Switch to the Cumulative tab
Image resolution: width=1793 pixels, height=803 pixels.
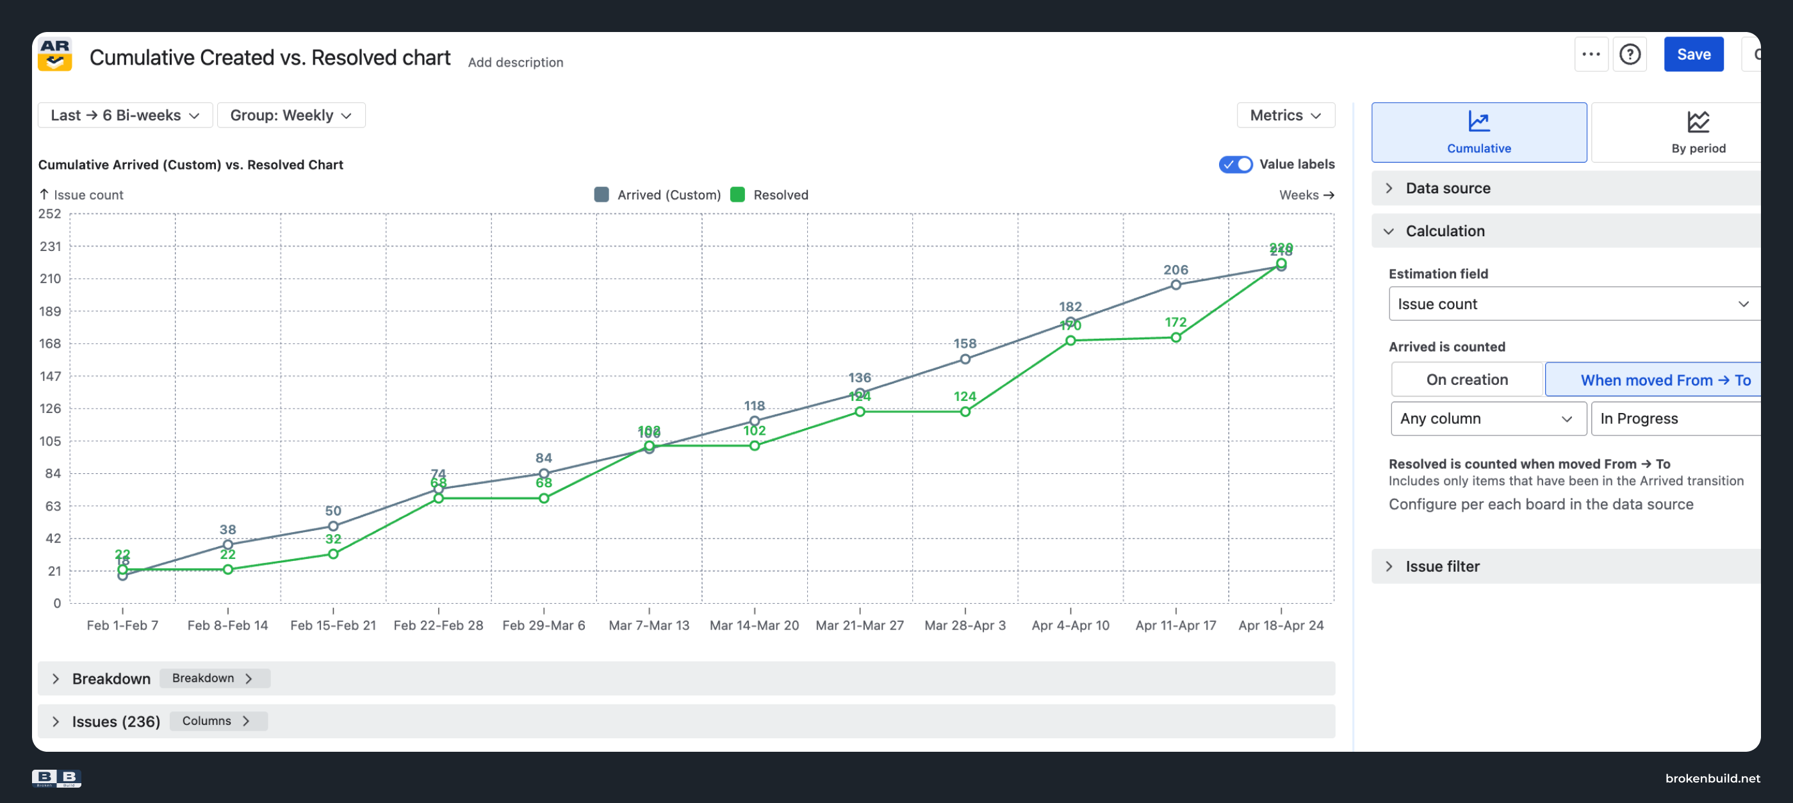[x=1478, y=133]
